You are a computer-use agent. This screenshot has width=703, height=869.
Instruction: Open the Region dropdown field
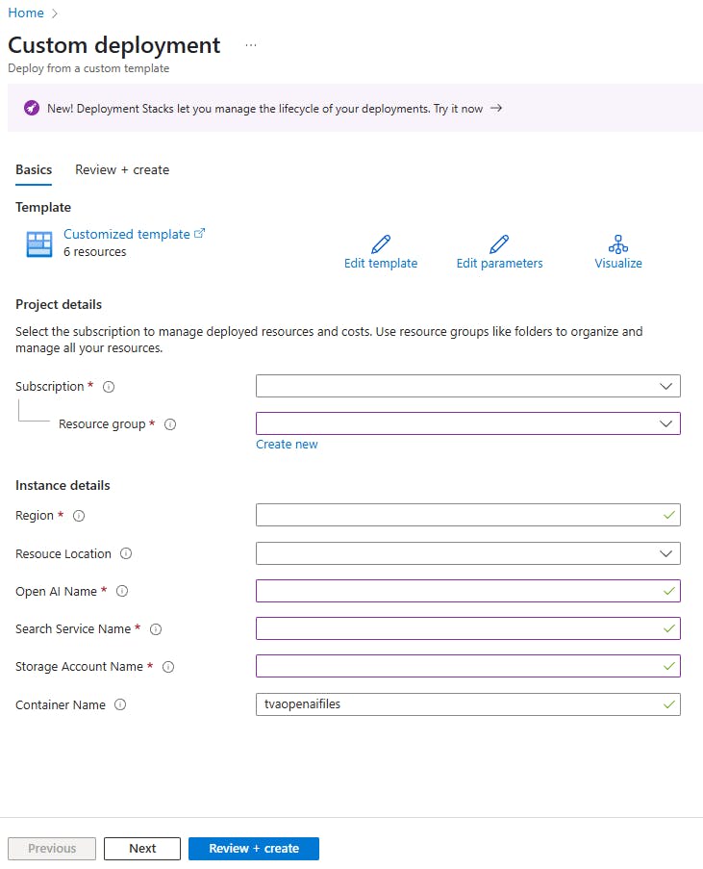[468, 516]
